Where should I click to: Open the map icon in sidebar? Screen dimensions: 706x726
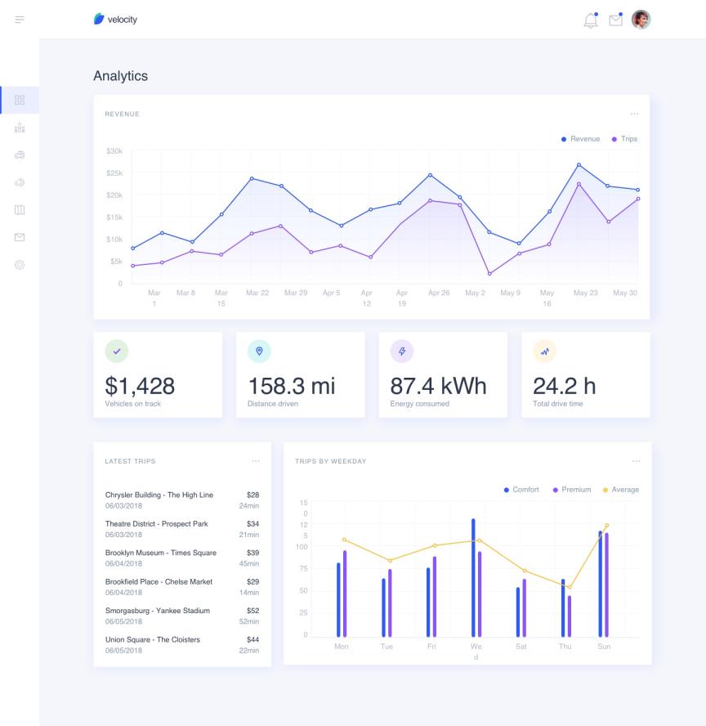point(20,209)
